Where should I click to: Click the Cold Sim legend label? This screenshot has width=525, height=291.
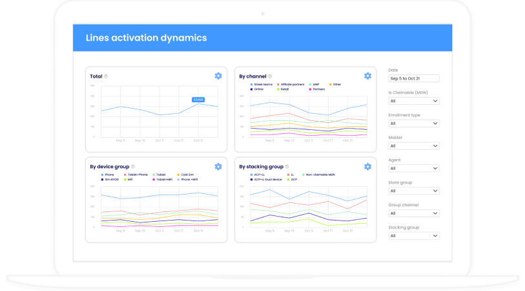187,175
